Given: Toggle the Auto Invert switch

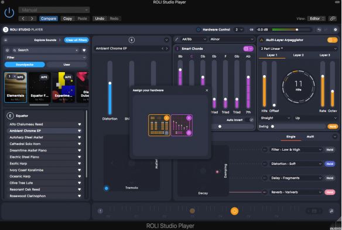Looking at the screenshot, I should coord(249,120).
